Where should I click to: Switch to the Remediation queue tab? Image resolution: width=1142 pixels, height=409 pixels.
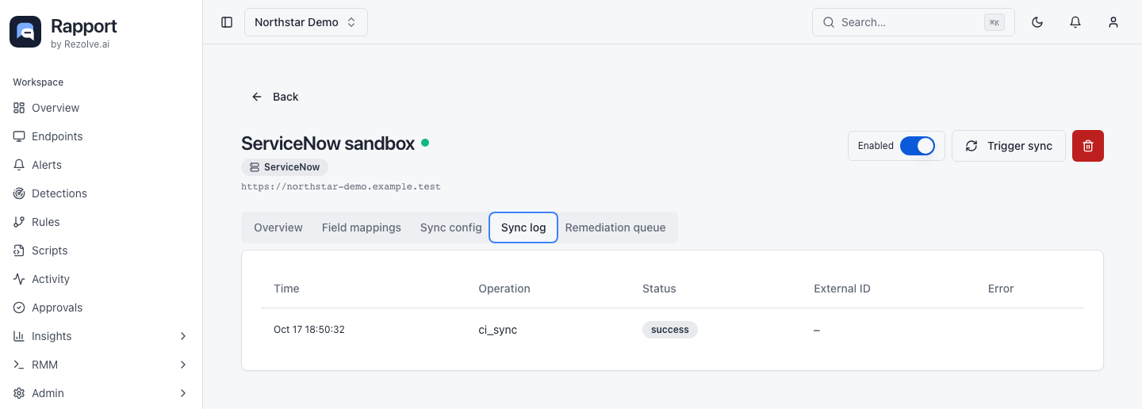click(x=615, y=227)
